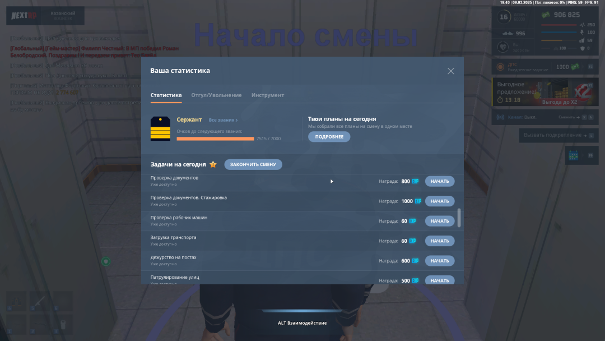The height and width of the screenshot is (341, 605).
Task: Click the health heart icon
Action: (x=504, y=47)
